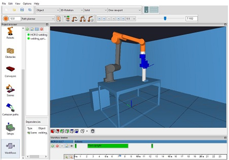Click the save icon in top toolbar
The height and width of the screenshot is (160, 229).
tap(22, 10)
